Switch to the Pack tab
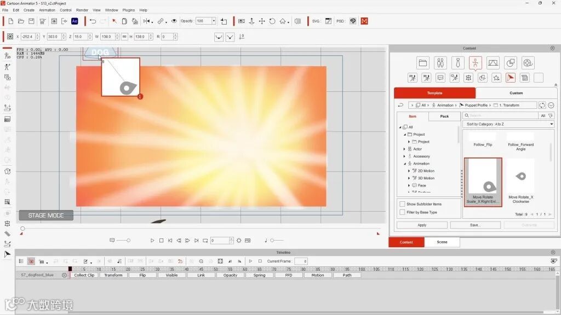Viewport: 561px width, 315px height. (444, 116)
